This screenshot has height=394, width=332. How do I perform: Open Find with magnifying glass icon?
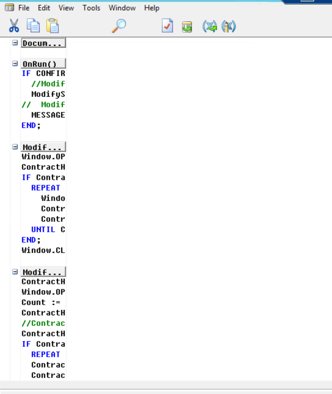[x=119, y=26]
